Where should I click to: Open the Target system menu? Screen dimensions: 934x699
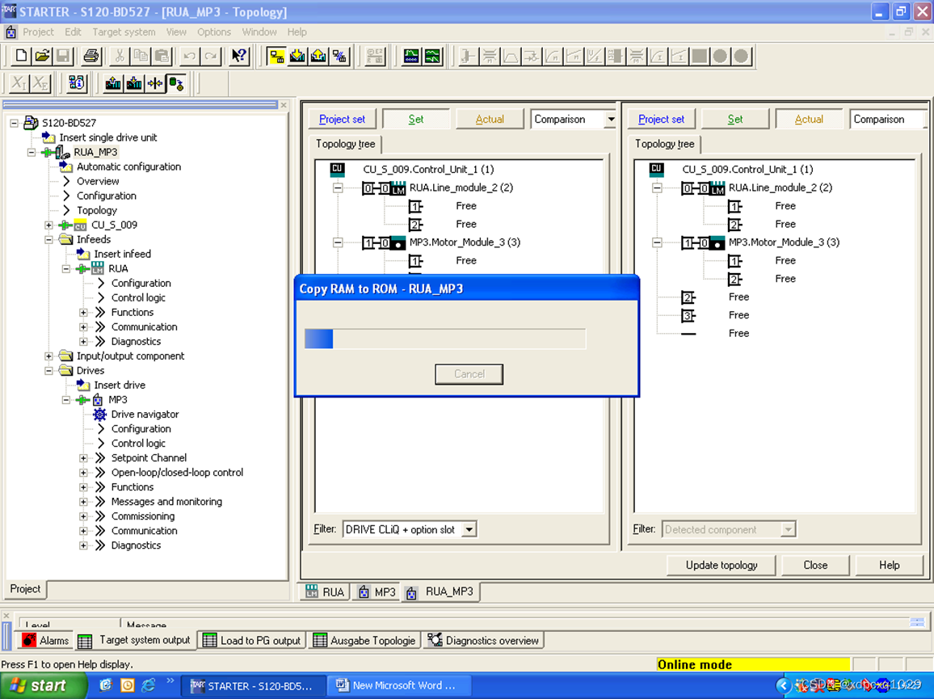point(124,32)
